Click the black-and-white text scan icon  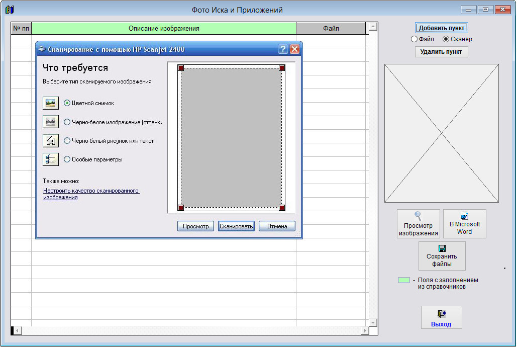[50, 141]
